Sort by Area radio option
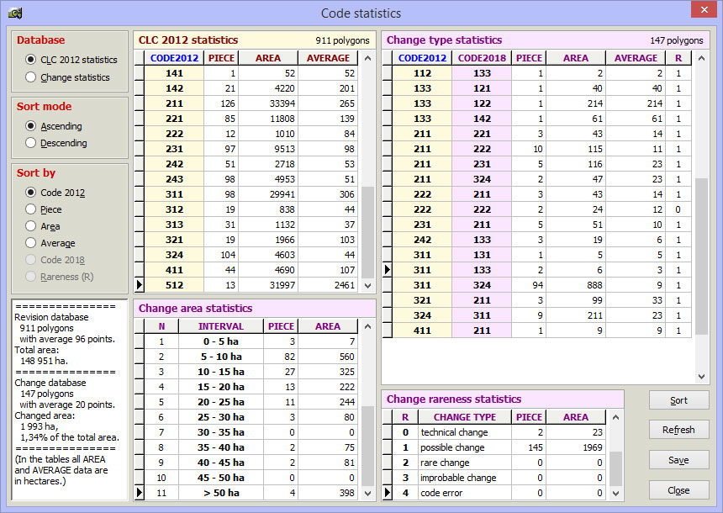Image resolution: width=723 pixels, height=513 pixels. point(31,226)
